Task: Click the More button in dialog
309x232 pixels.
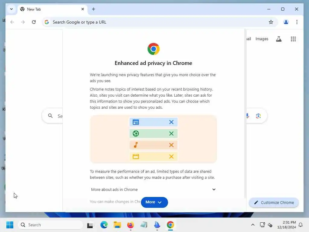Action: (154, 202)
